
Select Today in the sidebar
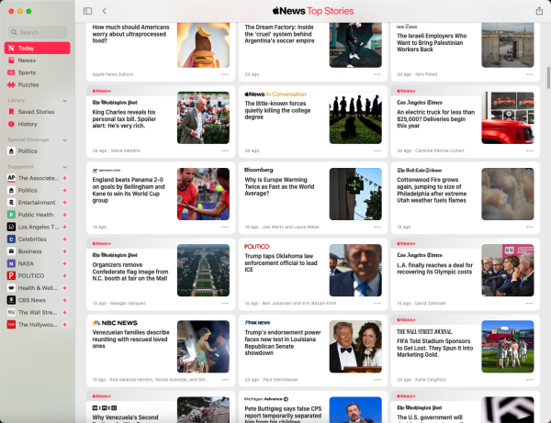pos(38,48)
